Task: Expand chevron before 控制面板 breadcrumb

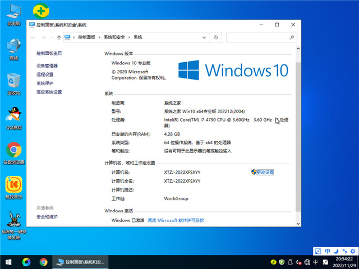Action: pos(73,38)
